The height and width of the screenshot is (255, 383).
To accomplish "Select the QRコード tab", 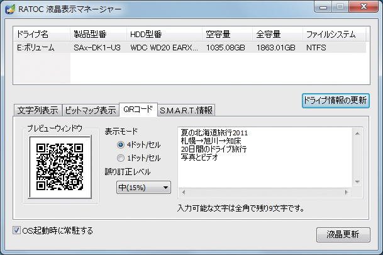I will point(138,110).
